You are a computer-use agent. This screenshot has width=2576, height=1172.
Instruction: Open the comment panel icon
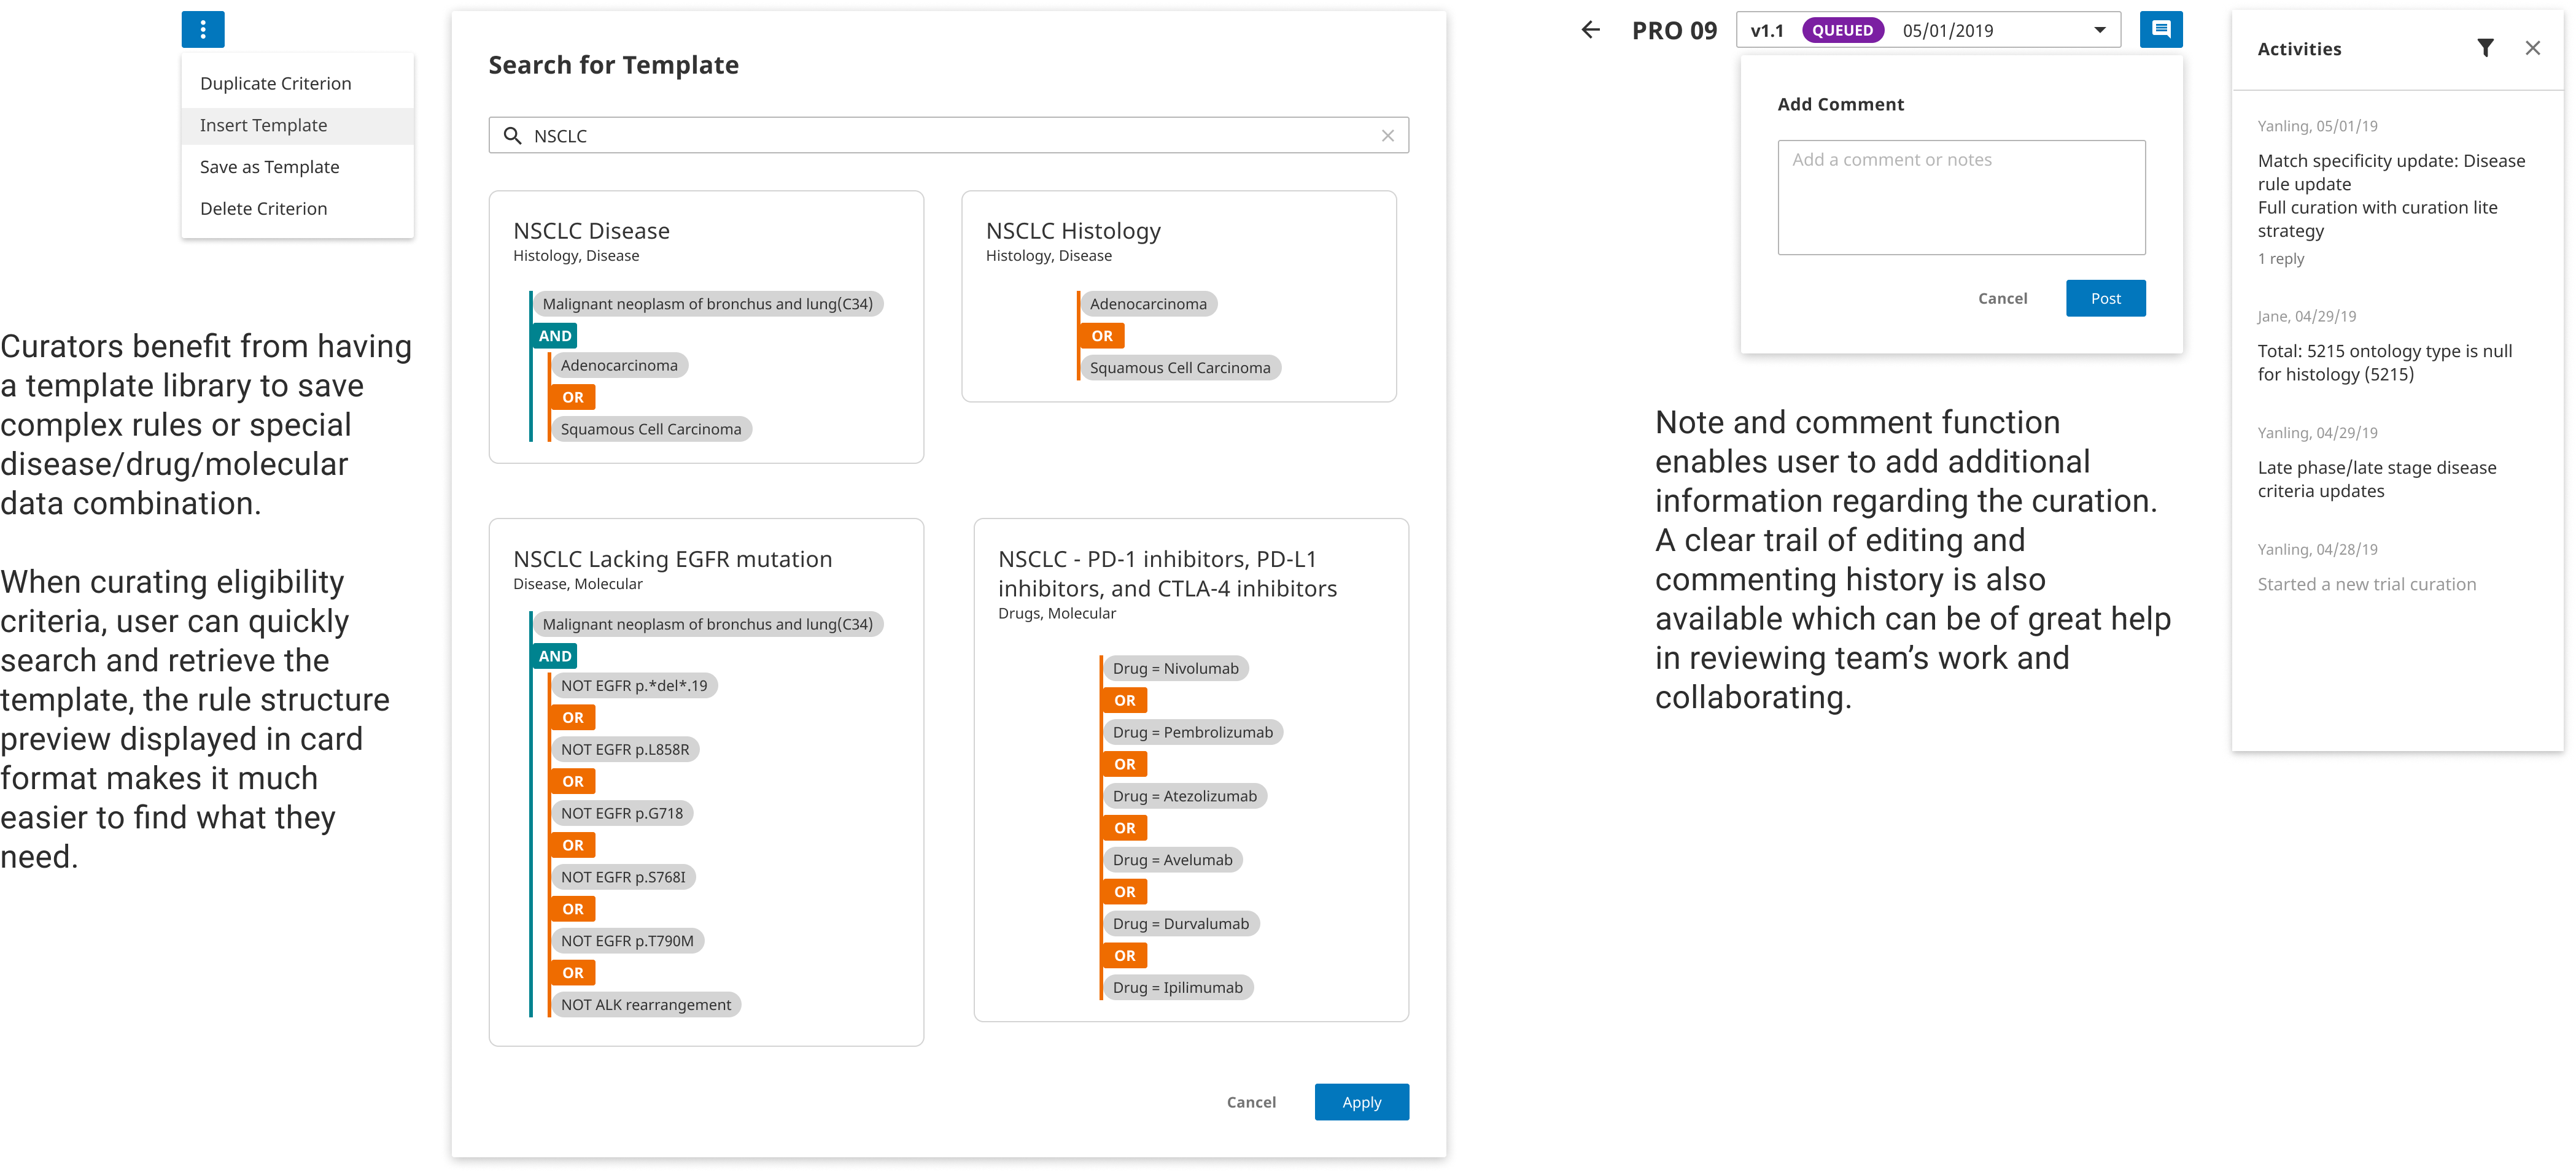(x=2160, y=30)
